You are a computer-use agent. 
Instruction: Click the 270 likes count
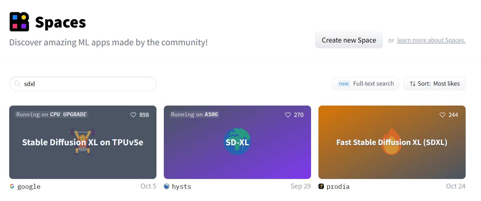tap(298, 115)
